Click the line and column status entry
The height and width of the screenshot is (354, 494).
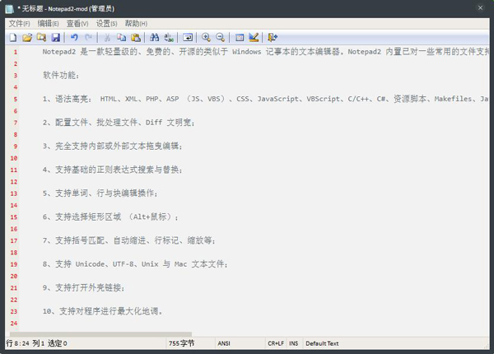pyautogui.click(x=36, y=343)
